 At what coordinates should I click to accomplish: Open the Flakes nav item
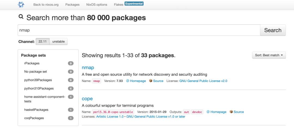pos(118,5)
